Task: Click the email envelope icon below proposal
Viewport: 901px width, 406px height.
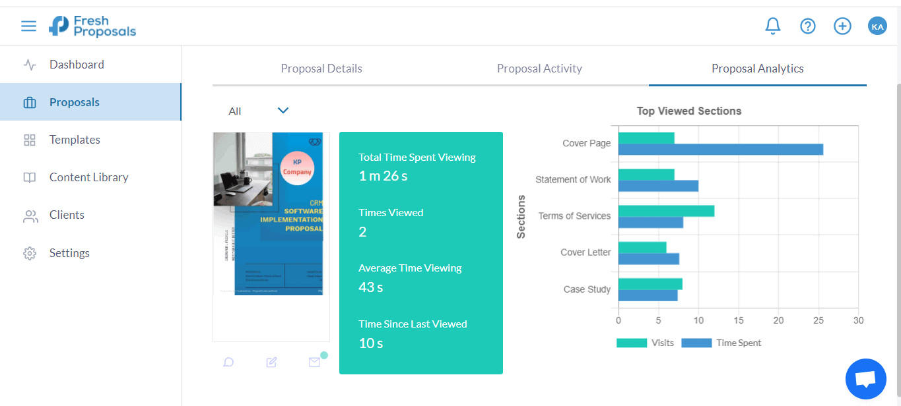Action: coord(314,362)
